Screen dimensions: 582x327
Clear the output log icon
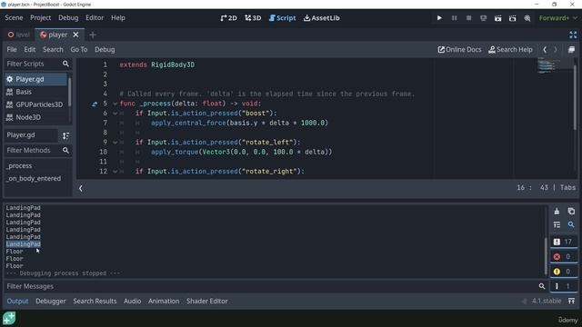tap(557, 211)
